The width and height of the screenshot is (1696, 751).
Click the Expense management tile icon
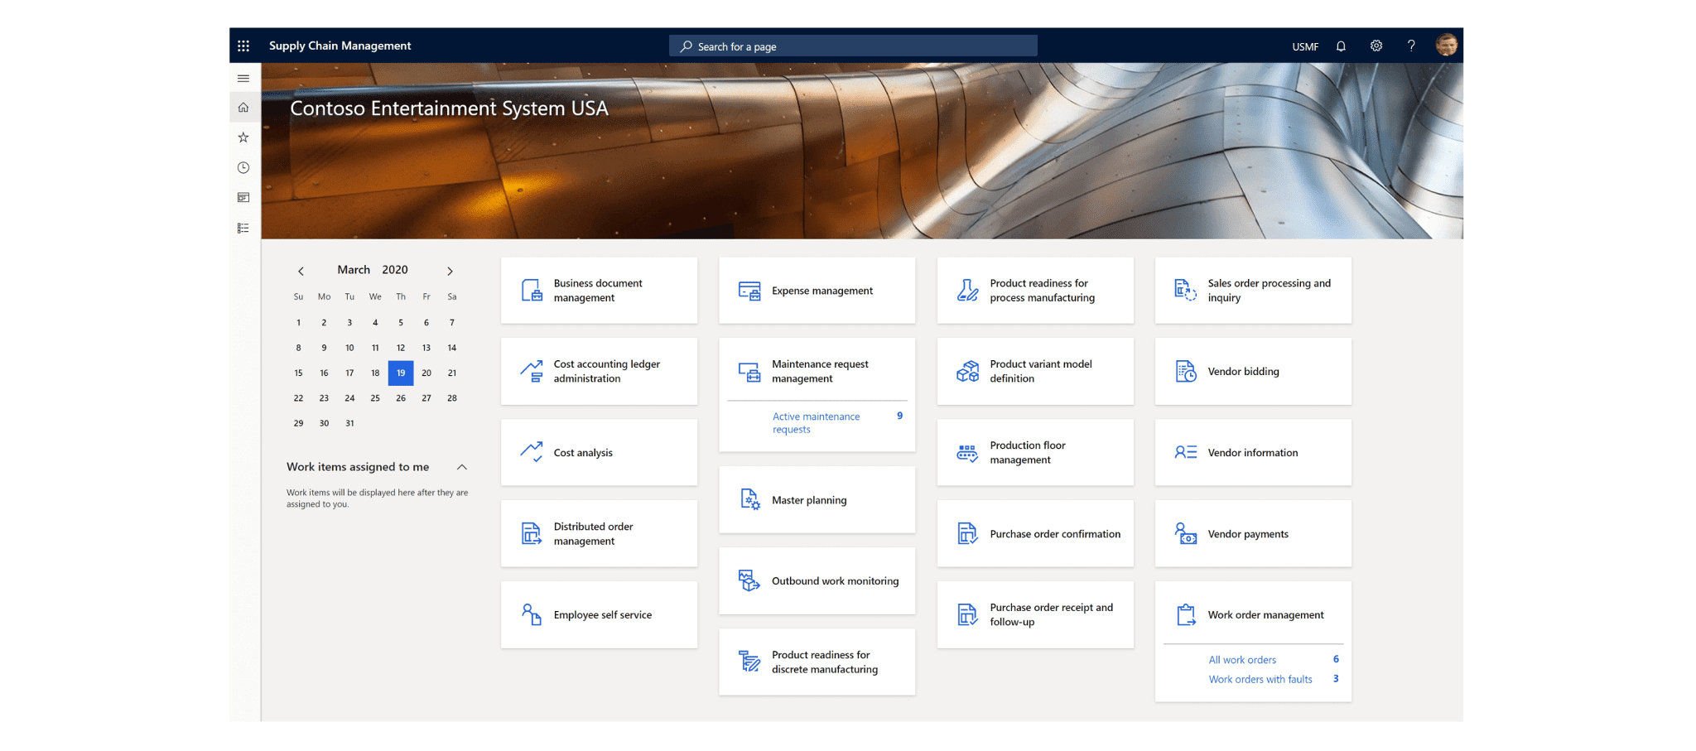click(749, 291)
